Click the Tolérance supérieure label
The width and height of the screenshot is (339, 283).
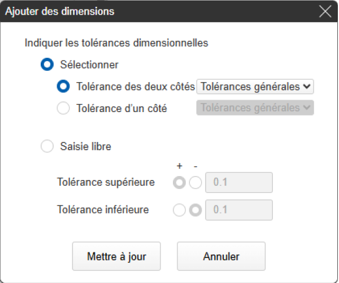[x=106, y=182]
